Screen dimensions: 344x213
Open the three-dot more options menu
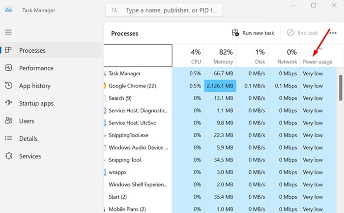pyautogui.click(x=333, y=33)
